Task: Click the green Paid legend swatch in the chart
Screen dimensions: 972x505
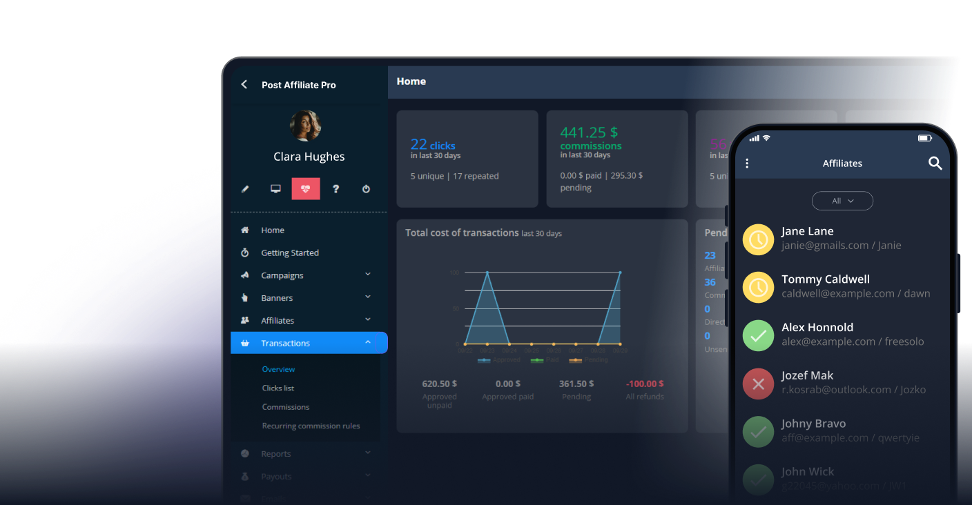Action: [537, 360]
